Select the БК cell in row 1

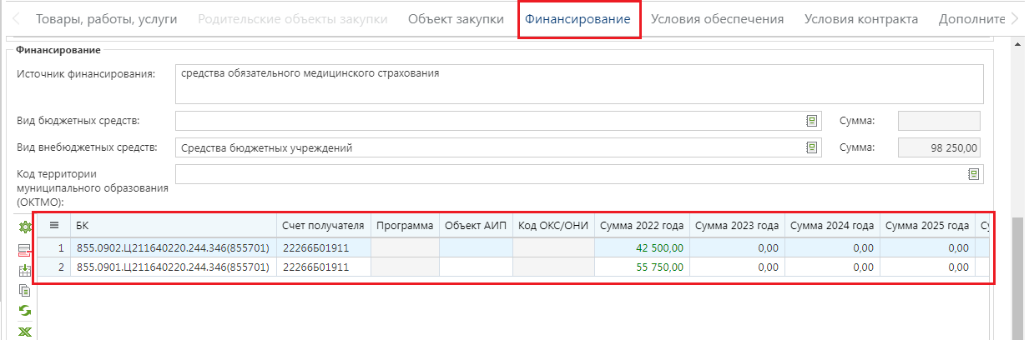tap(173, 247)
